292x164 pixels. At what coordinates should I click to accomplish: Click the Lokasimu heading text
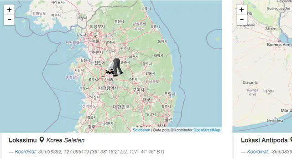pos(23,140)
